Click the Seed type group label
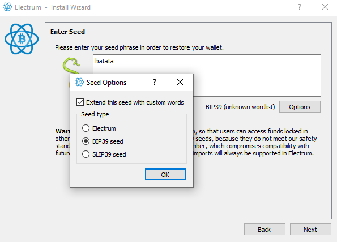The image size is (337, 242). [x=95, y=114]
